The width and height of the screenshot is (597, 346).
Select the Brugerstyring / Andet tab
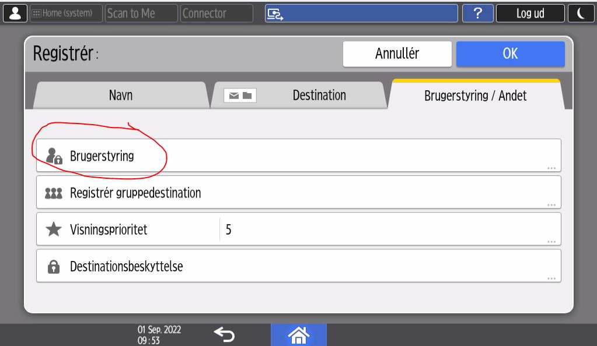click(475, 96)
